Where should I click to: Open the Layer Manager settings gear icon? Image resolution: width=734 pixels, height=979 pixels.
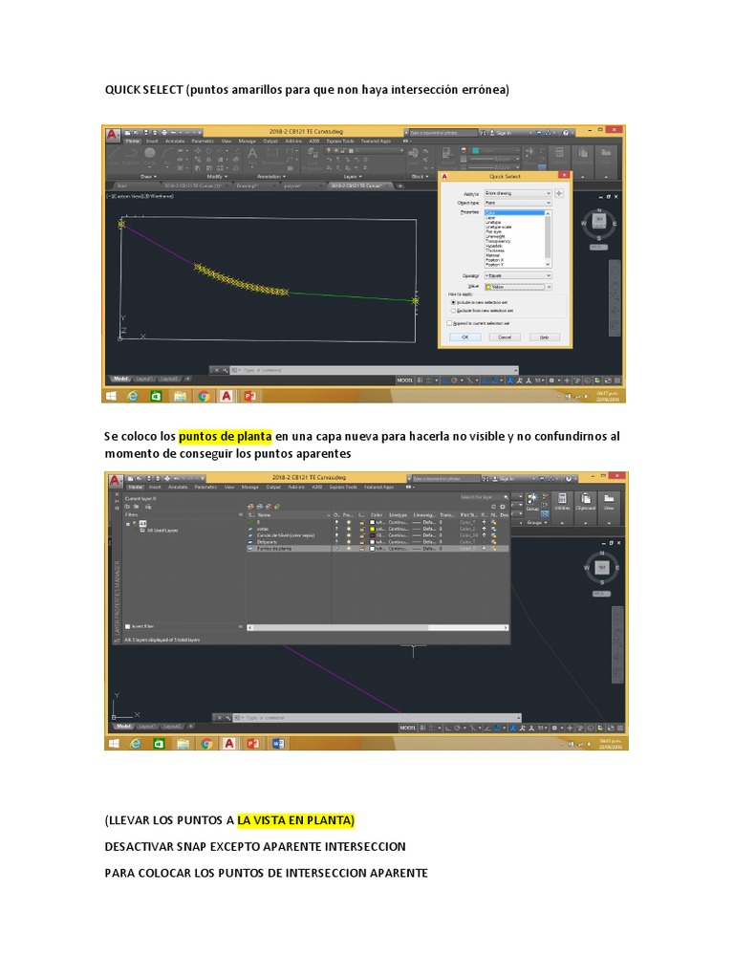click(503, 507)
